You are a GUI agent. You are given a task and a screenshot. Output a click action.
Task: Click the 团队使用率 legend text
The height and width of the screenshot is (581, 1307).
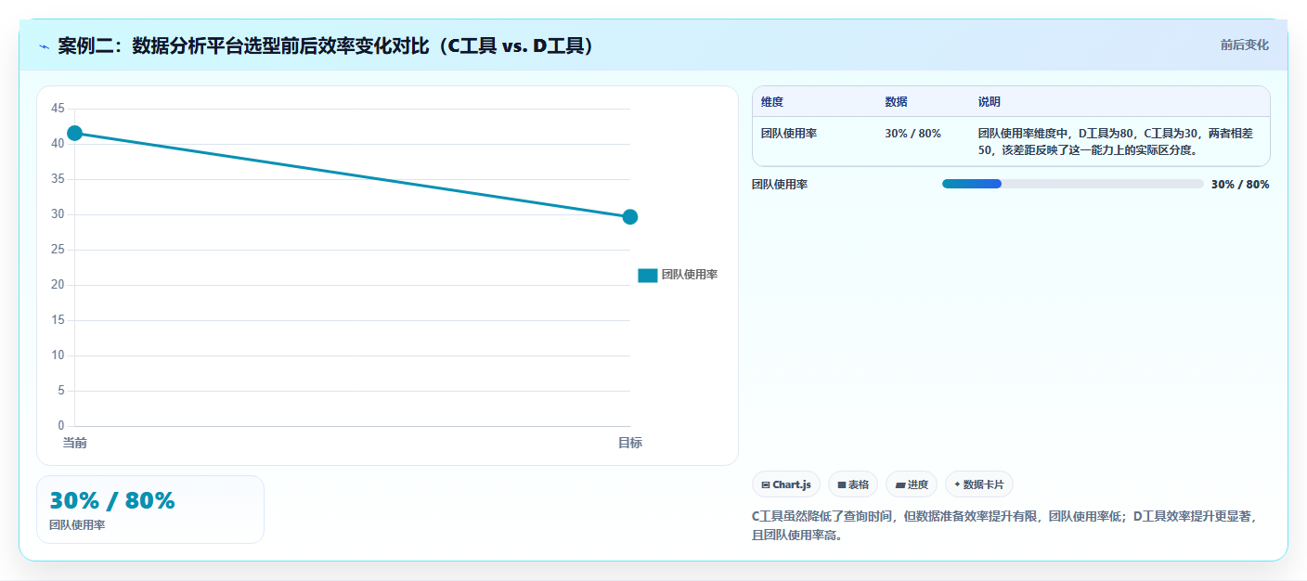tap(690, 275)
